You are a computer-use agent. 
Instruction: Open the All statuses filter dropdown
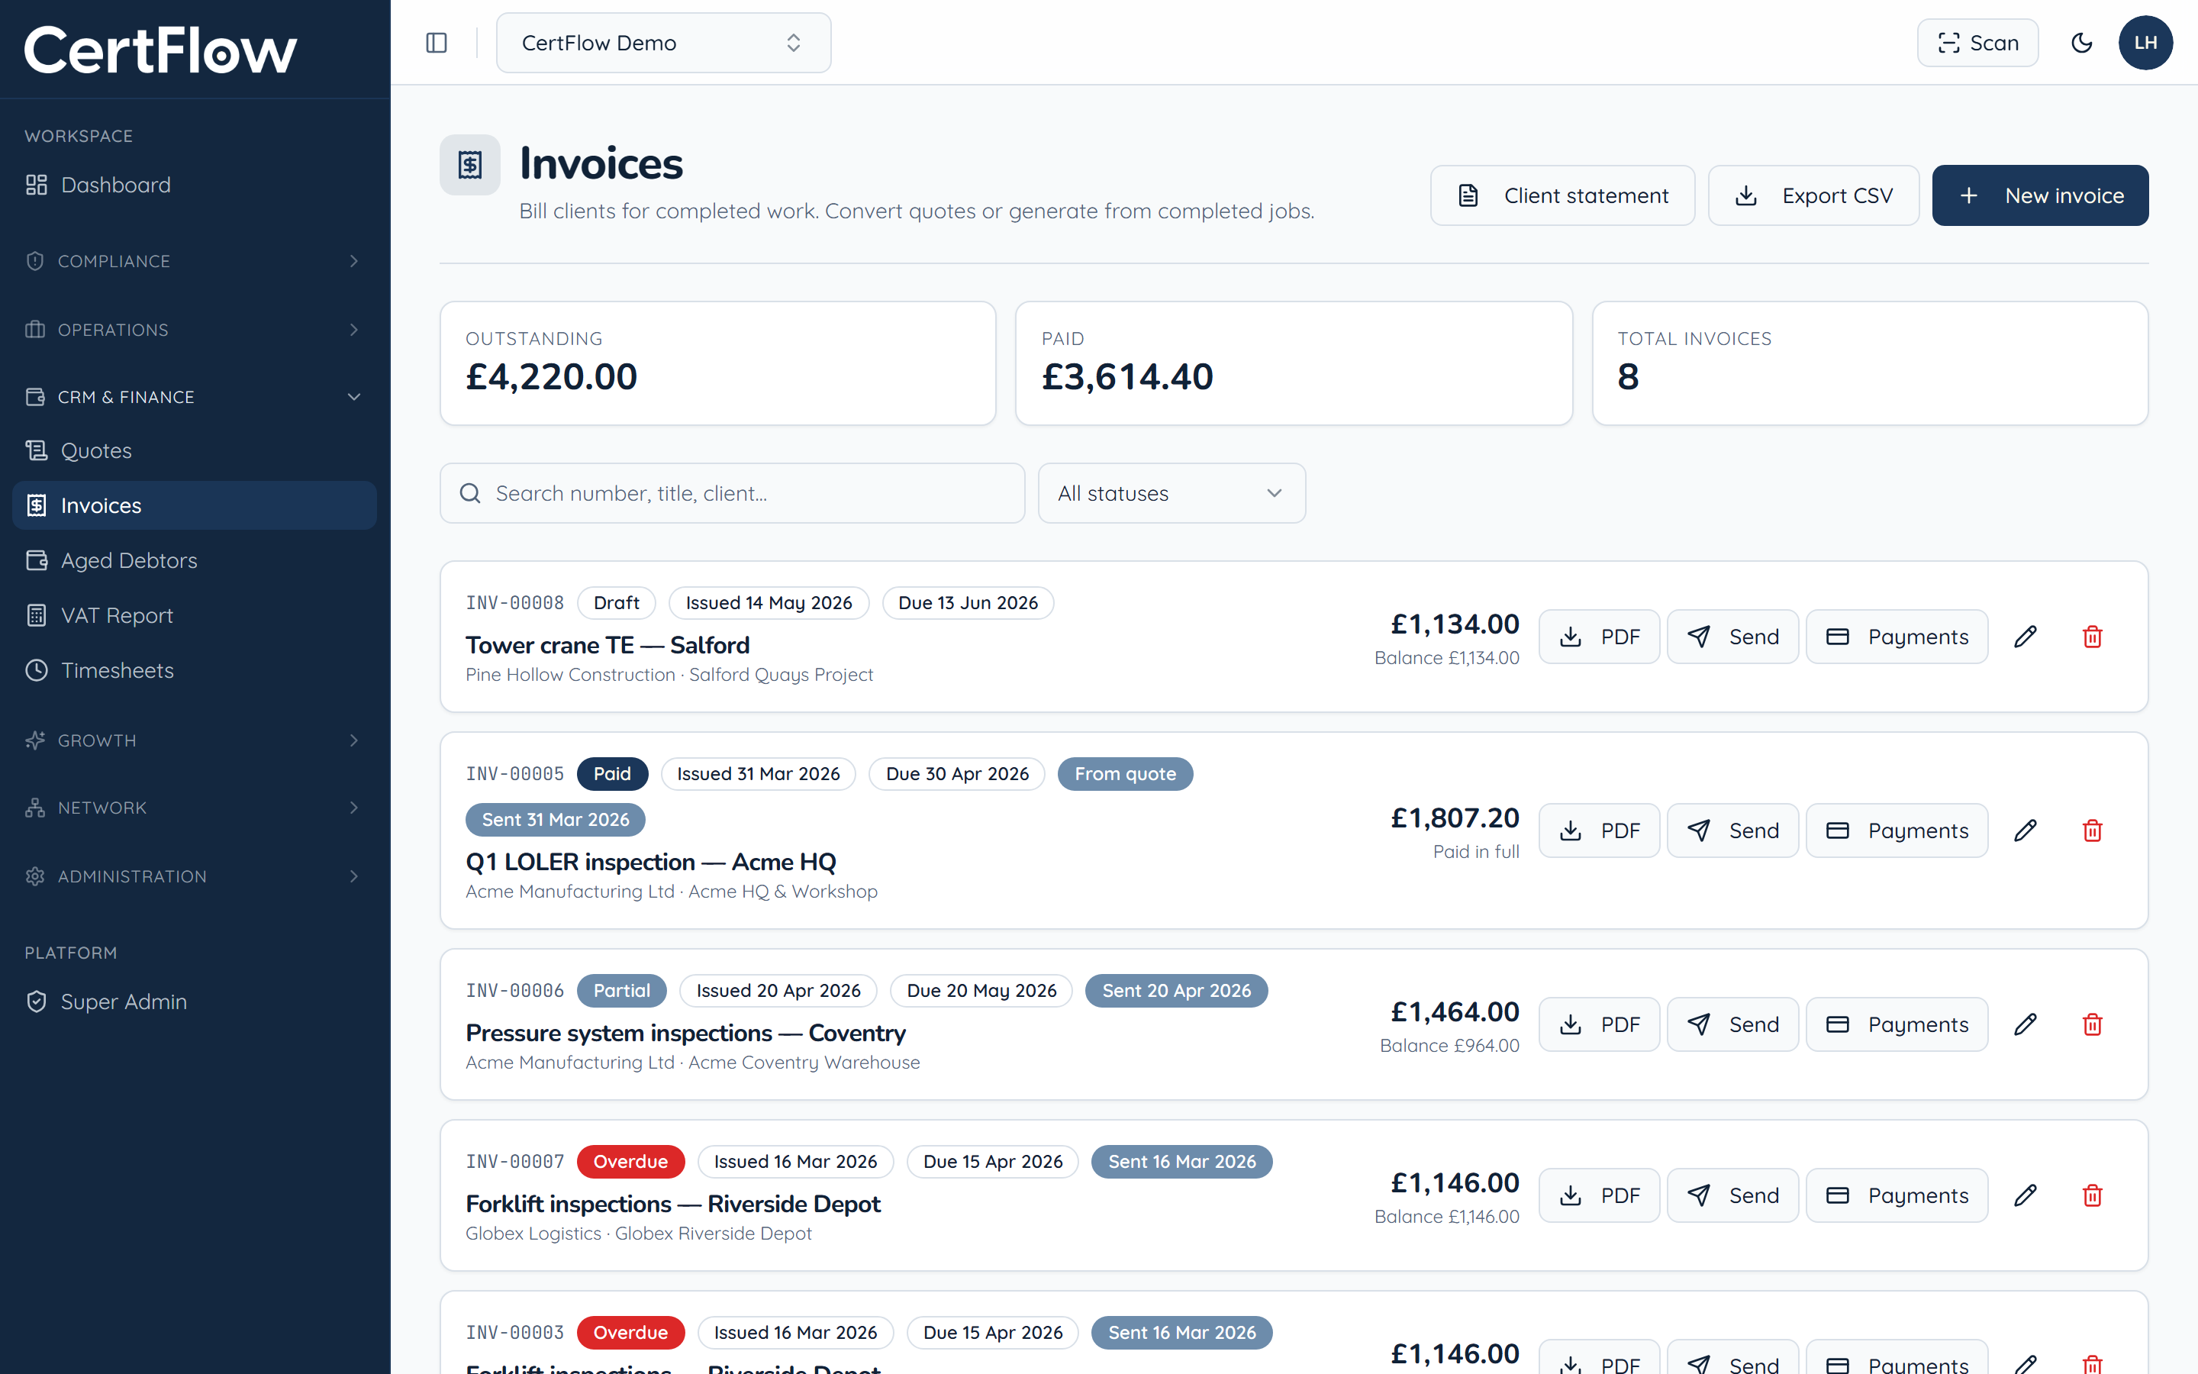(1172, 493)
